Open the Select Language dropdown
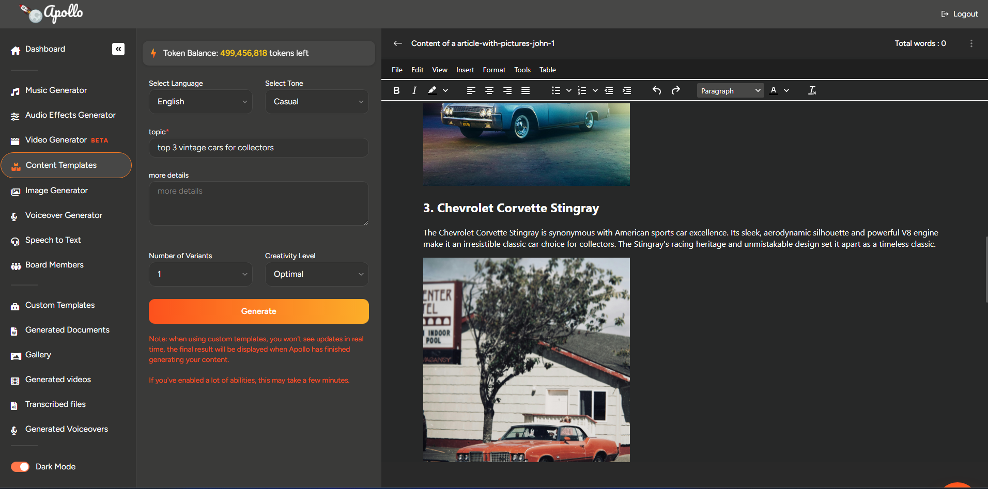The width and height of the screenshot is (988, 489). pyautogui.click(x=200, y=102)
